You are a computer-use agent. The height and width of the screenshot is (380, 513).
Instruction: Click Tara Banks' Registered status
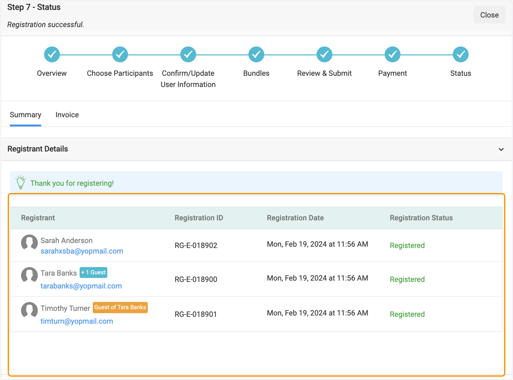tap(407, 279)
